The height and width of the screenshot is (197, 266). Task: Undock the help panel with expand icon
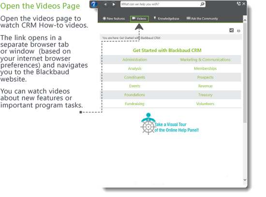pyautogui.click(x=239, y=3)
